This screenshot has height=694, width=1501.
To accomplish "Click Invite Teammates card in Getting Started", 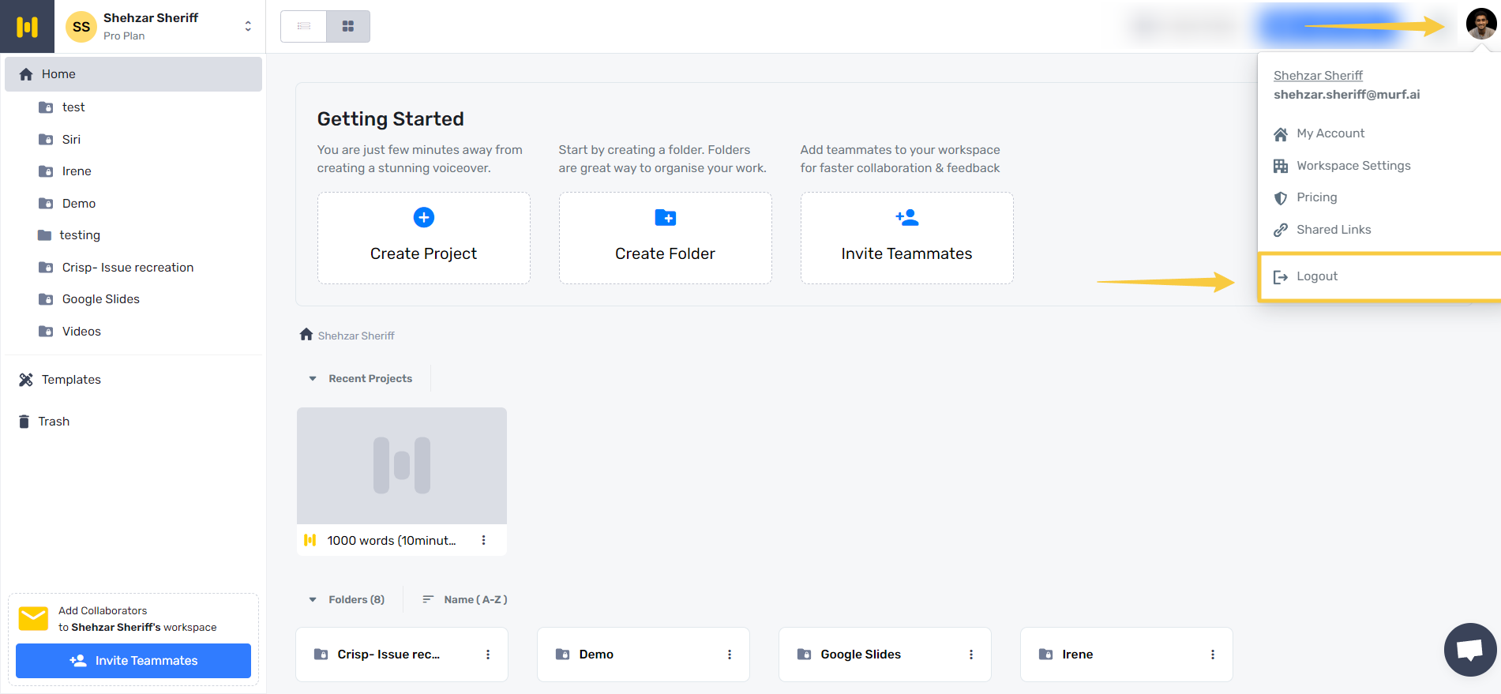I will [907, 238].
